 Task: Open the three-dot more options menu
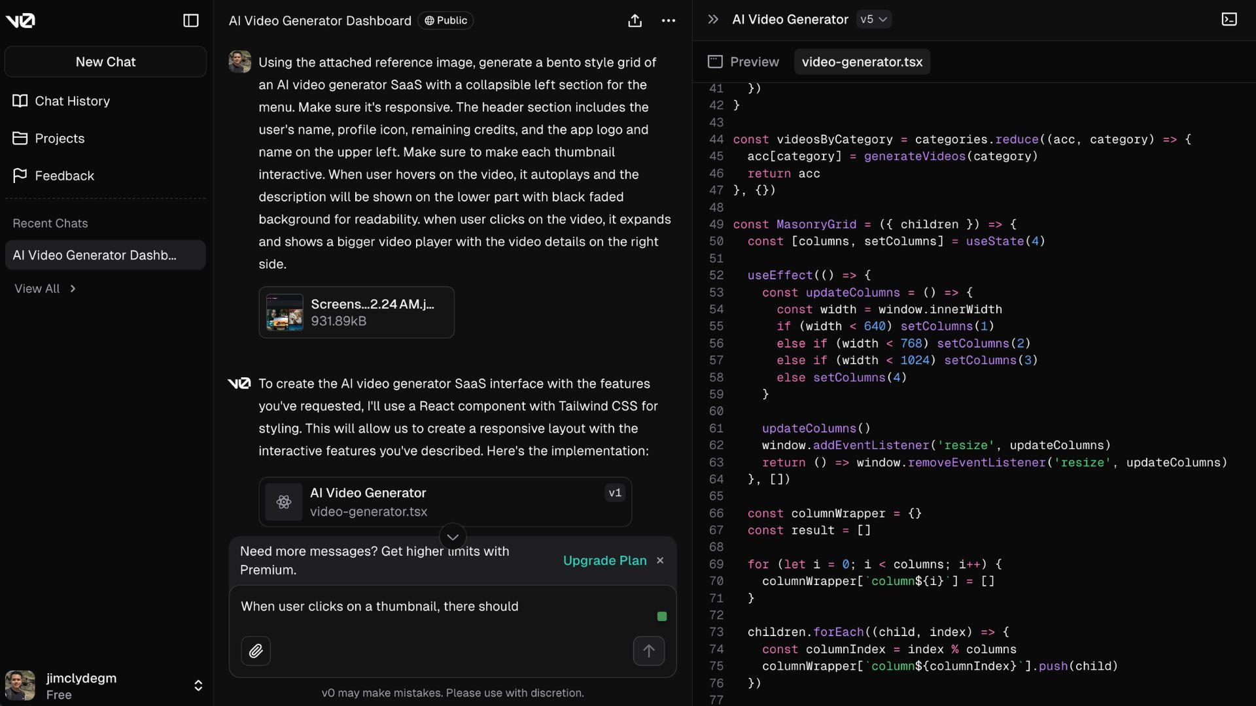(x=668, y=21)
